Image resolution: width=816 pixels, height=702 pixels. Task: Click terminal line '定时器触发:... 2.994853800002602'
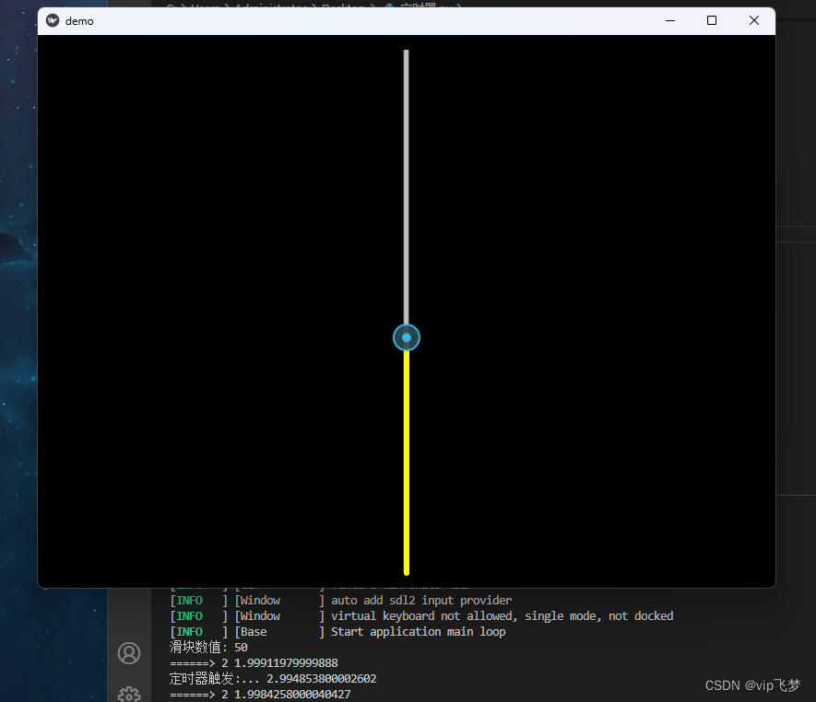point(273,679)
